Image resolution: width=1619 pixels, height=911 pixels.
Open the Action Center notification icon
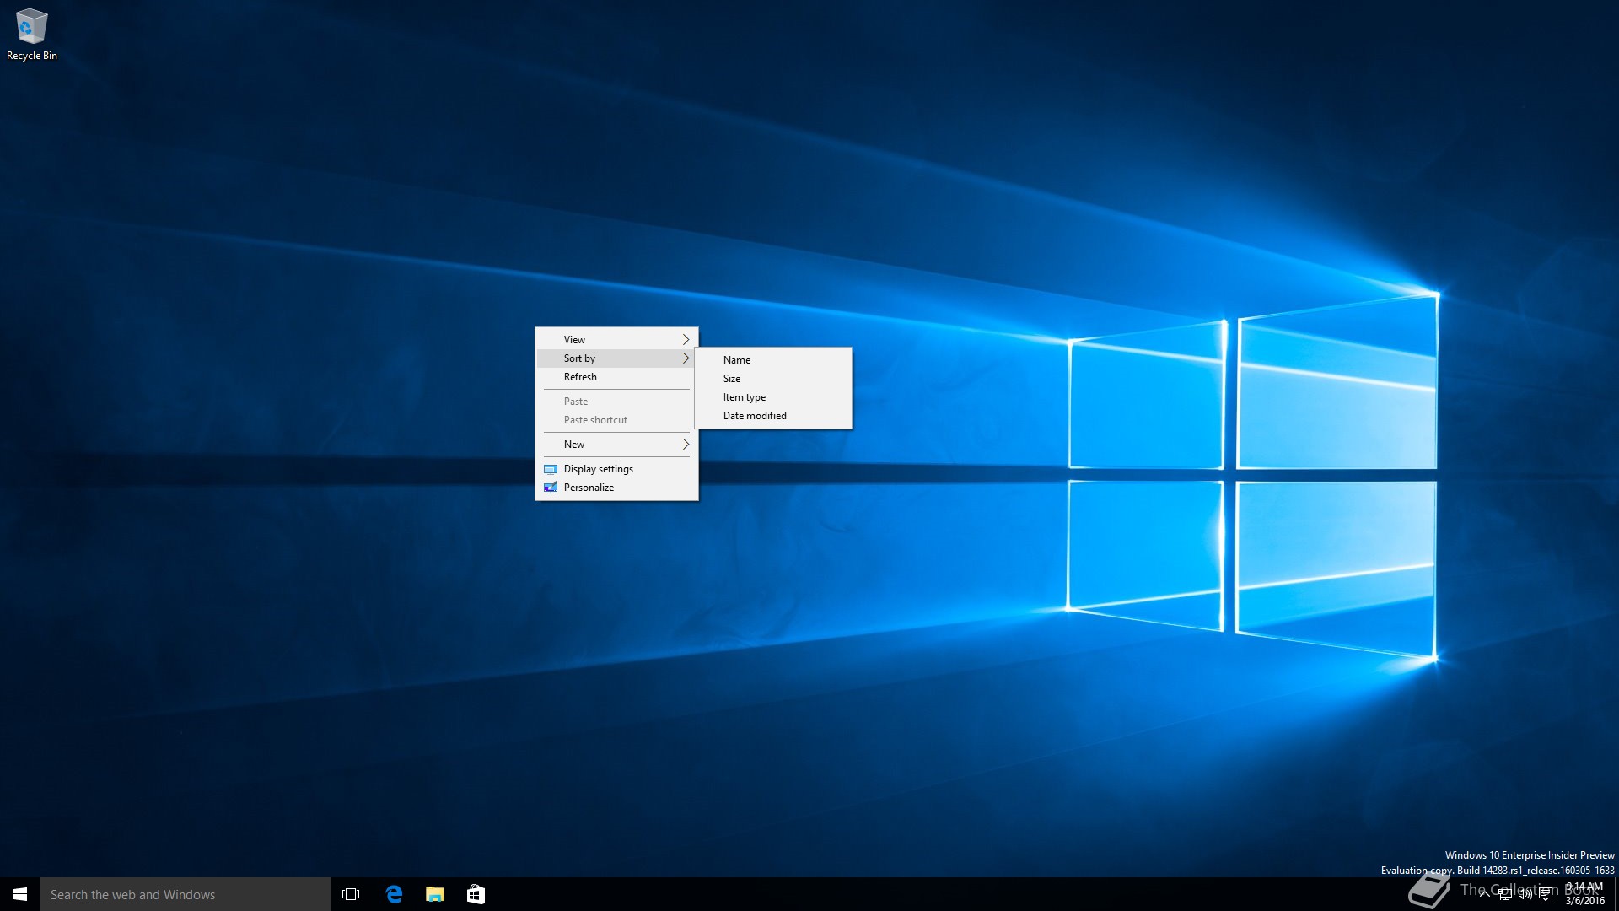1546,894
